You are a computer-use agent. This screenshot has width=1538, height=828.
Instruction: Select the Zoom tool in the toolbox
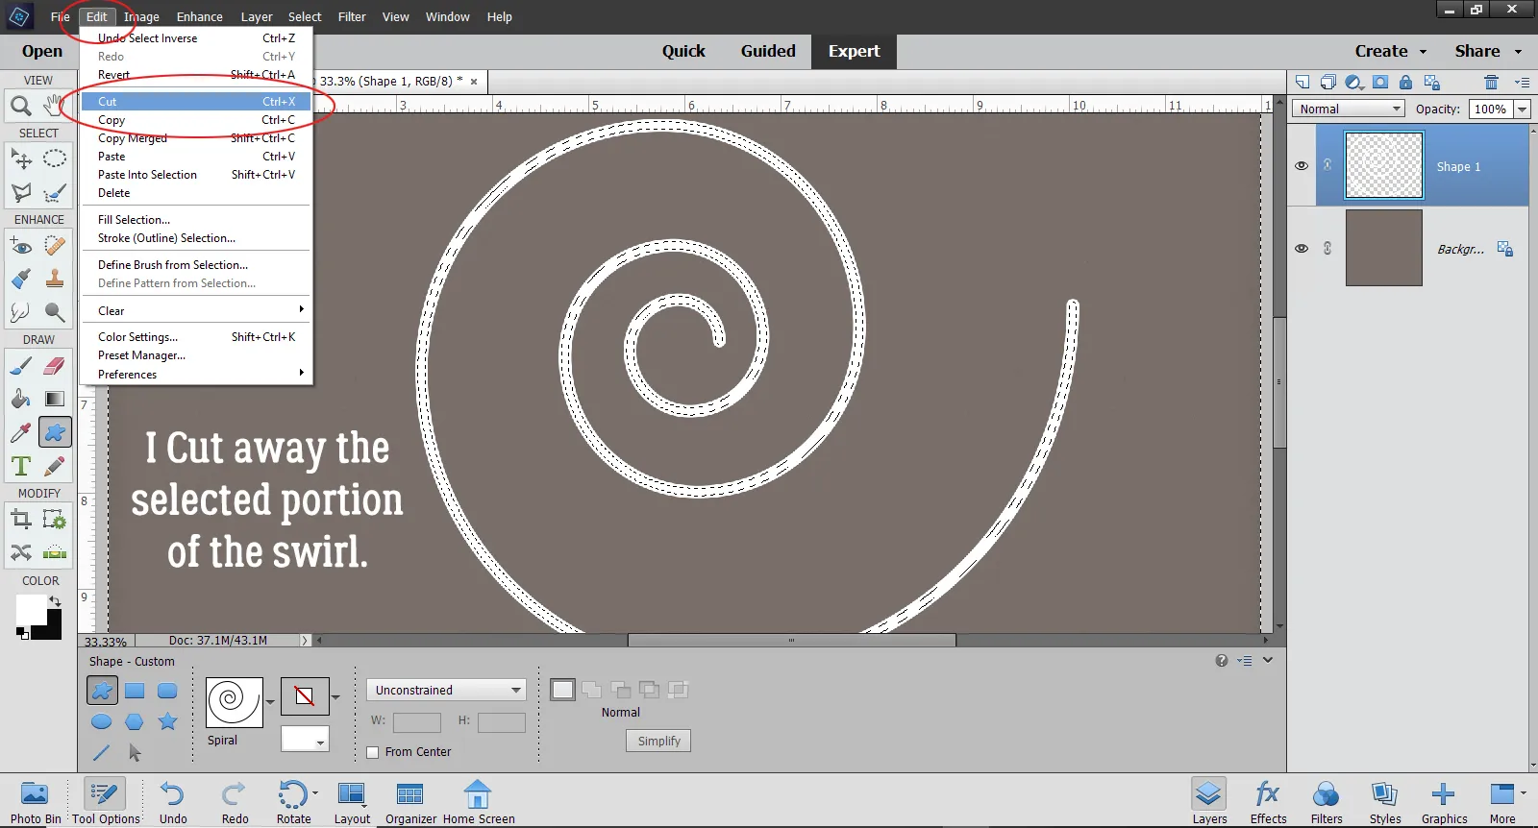(20, 106)
